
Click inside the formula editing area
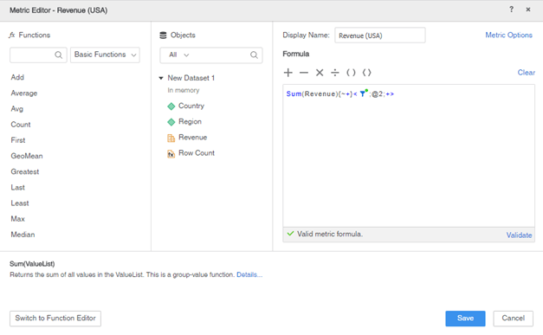pyautogui.click(x=409, y=156)
